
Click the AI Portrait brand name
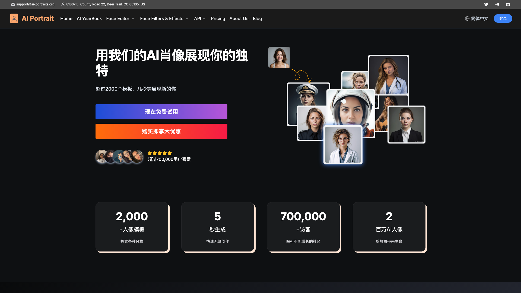(x=38, y=18)
